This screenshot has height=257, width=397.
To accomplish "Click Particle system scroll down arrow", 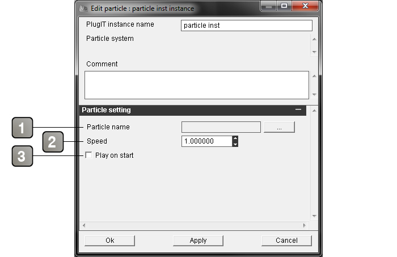I will (x=314, y=52).
